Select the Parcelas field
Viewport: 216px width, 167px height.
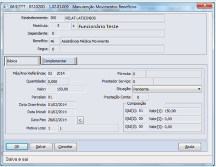[52, 97]
